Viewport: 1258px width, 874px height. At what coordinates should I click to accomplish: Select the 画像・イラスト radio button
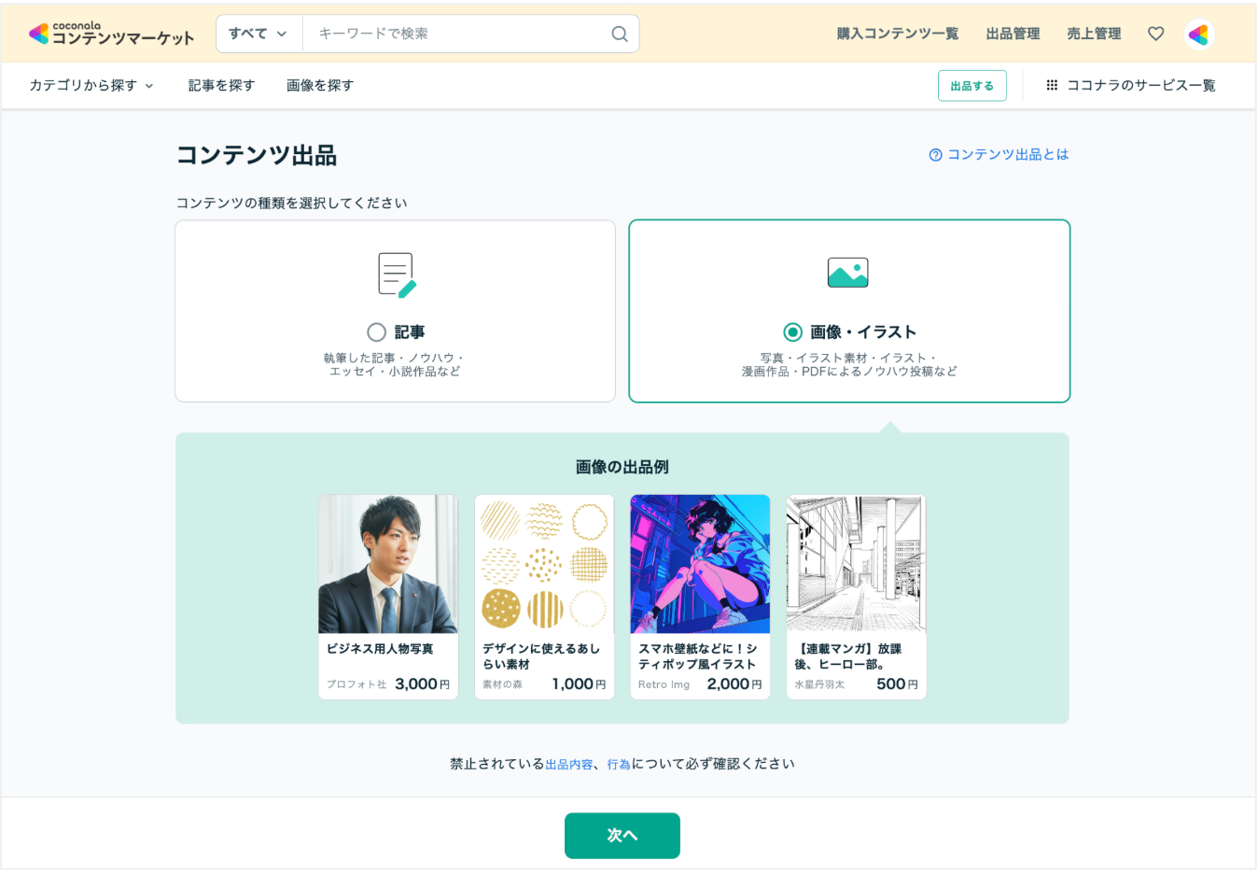pyautogui.click(x=791, y=331)
